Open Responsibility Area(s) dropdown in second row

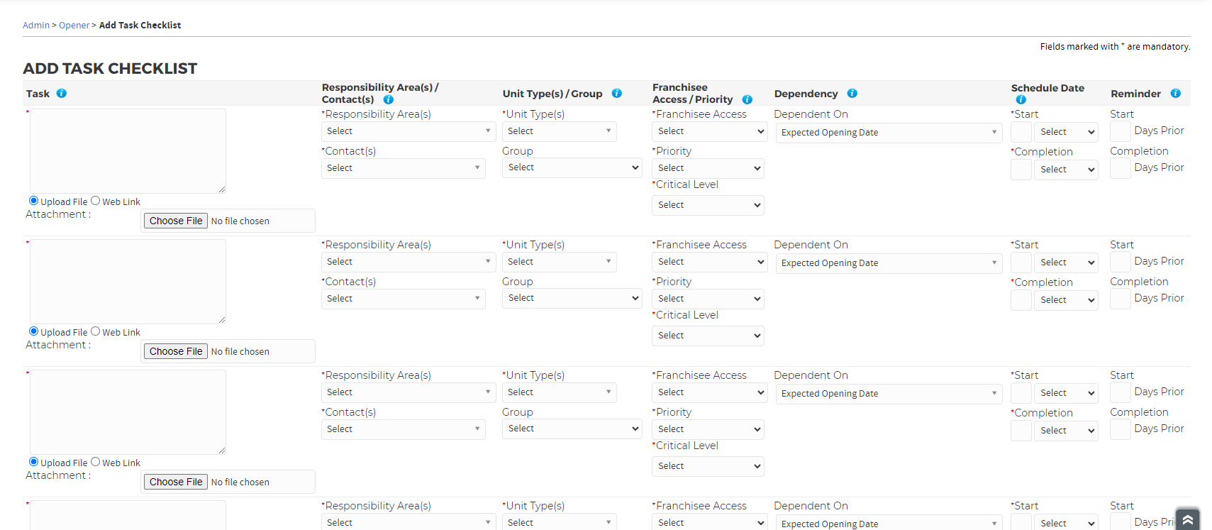tap(408, 262)
